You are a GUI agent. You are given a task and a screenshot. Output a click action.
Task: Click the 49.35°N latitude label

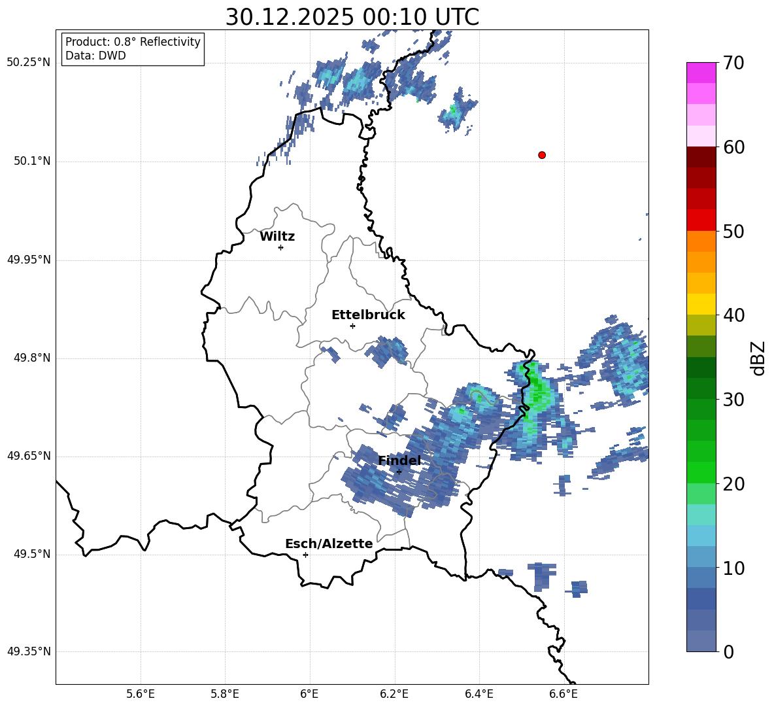pyautogui.click(x=29, y=651)
